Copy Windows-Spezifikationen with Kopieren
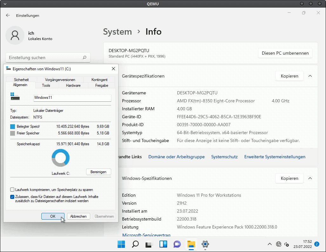This screenshot has width=326, height=252. coord(289,178)
